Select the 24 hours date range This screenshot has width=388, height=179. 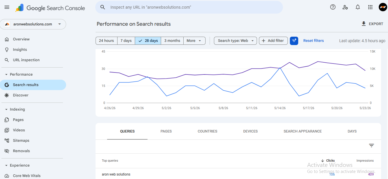(107, 41)
